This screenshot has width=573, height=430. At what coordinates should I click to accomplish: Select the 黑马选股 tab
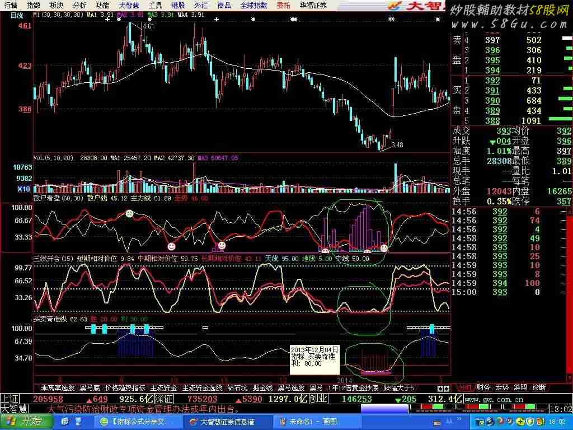[x=291, y=387]
